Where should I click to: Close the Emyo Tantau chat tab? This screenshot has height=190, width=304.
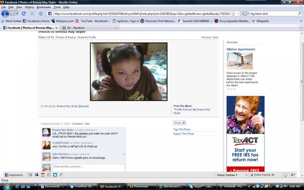246,175
